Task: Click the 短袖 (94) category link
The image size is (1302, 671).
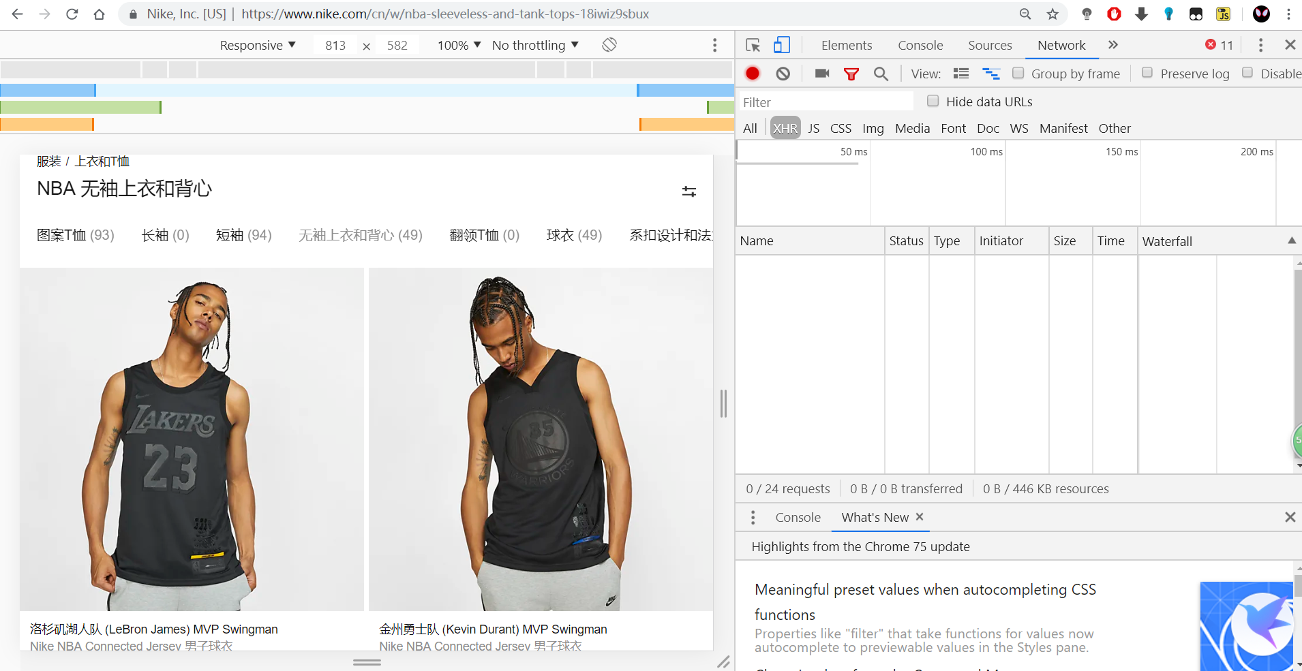Action: coord(243,235)
